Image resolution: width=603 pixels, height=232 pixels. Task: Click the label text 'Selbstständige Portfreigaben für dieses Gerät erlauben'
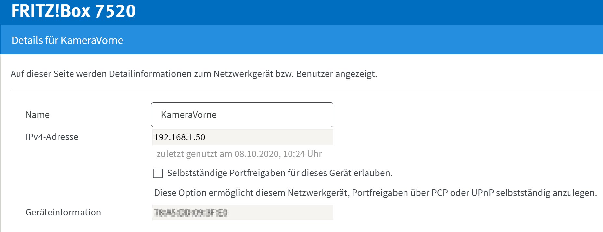pyautogui.click(x=279, y=173)
